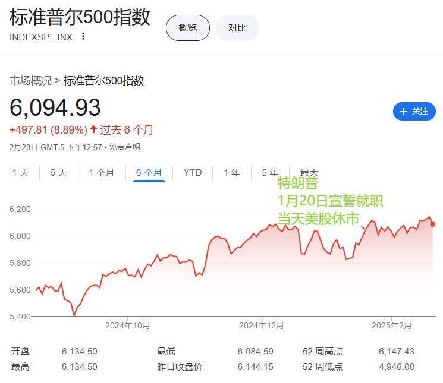Click the 2024年10月 axis label

pyautogui.click(x=128, y=325)
